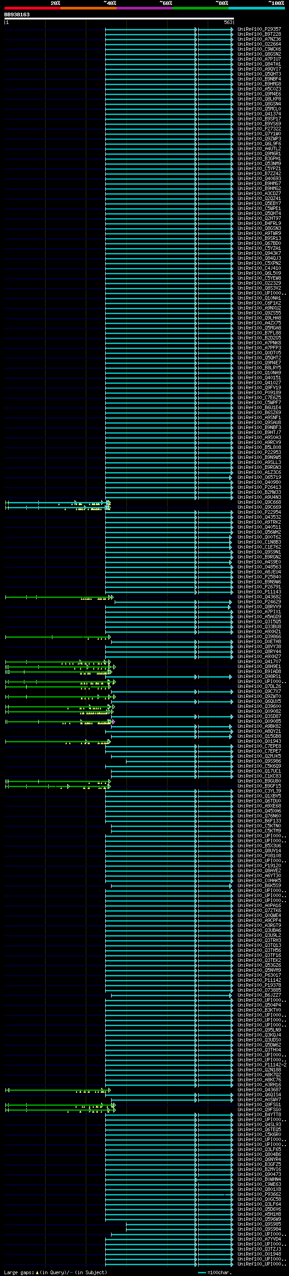Select hit label UniRef100_Q43532
The image size is (289, 1276).
(x=259, y=517)
